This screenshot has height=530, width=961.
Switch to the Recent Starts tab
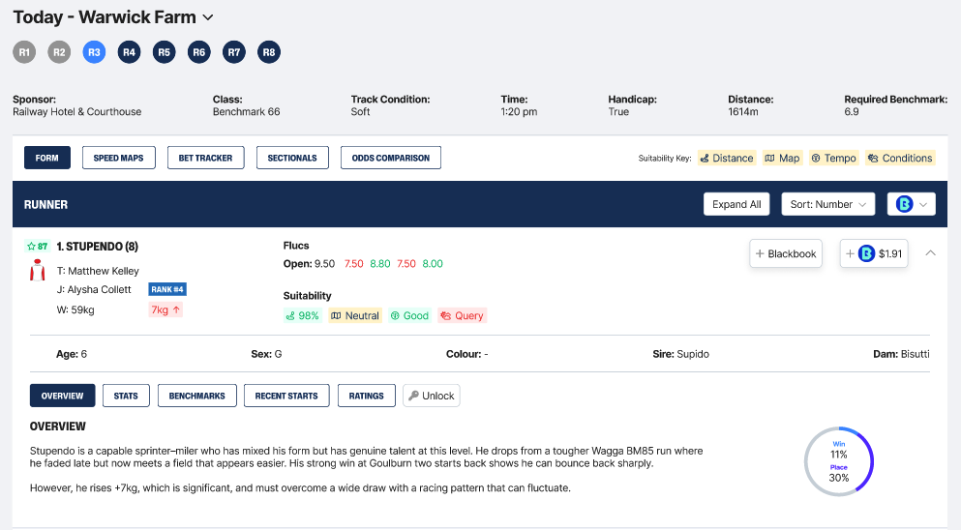(286, 396)
